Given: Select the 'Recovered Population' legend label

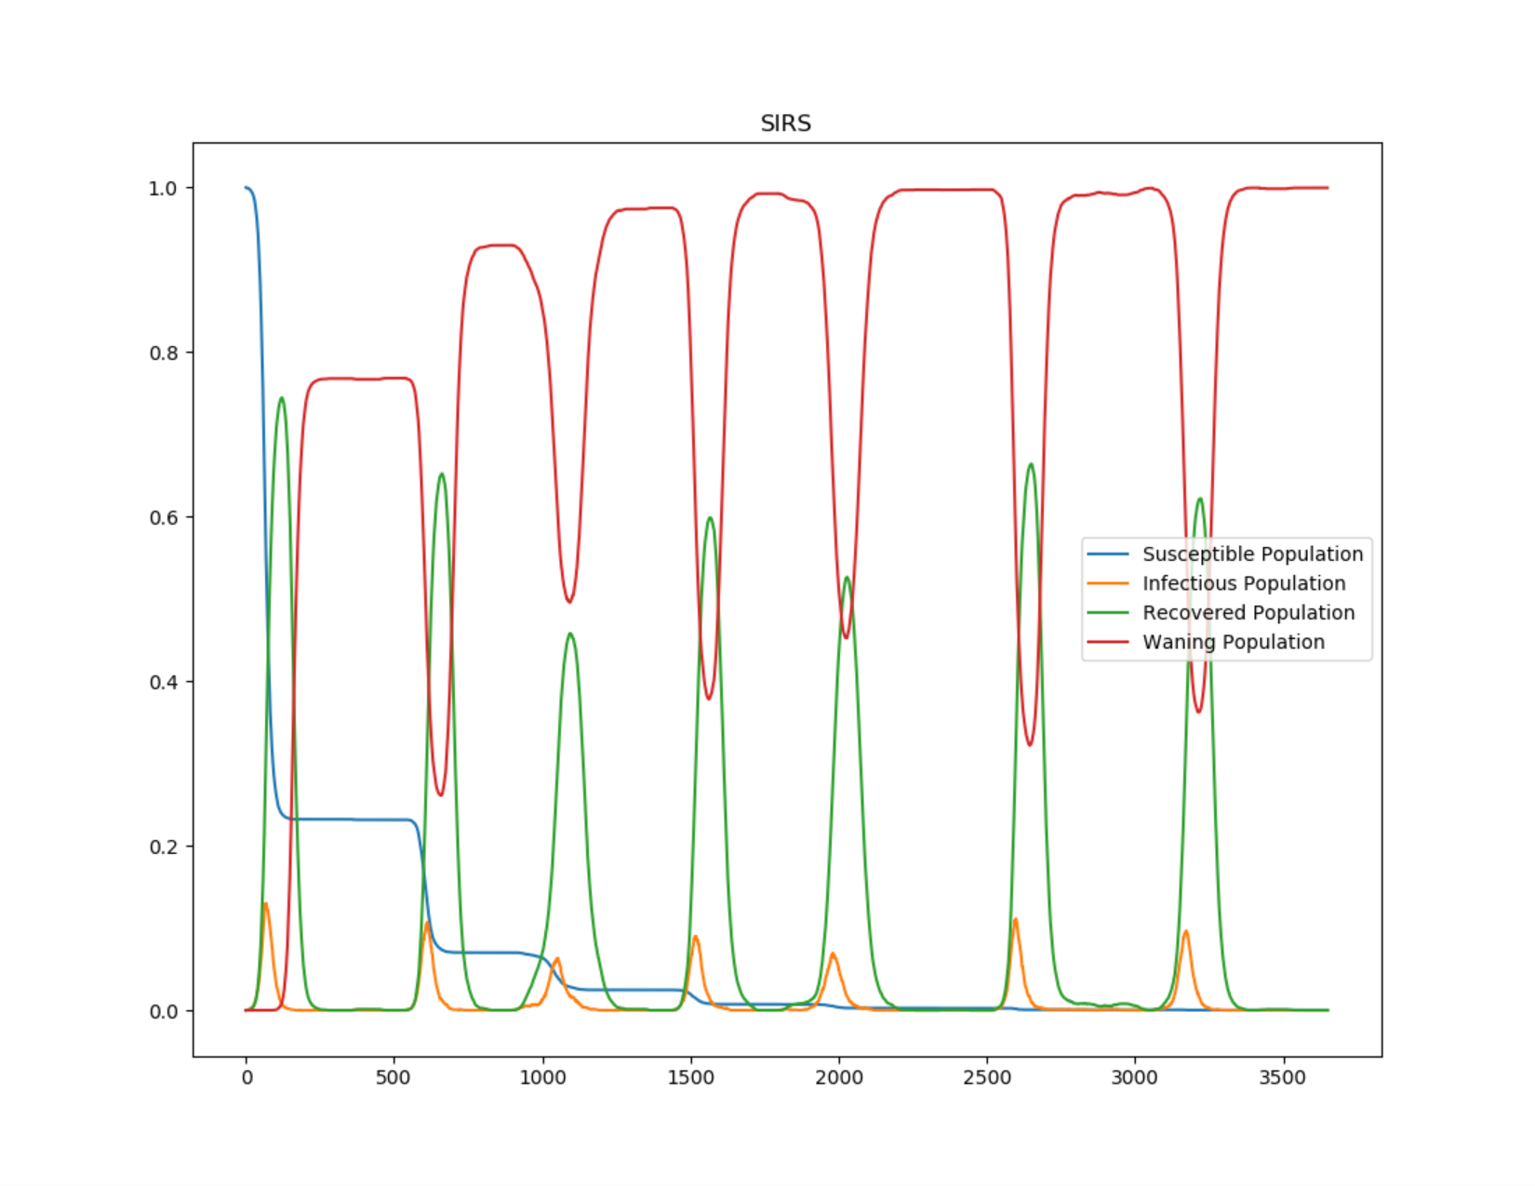Looking at the screenshot, I should tap(1248, 613).
